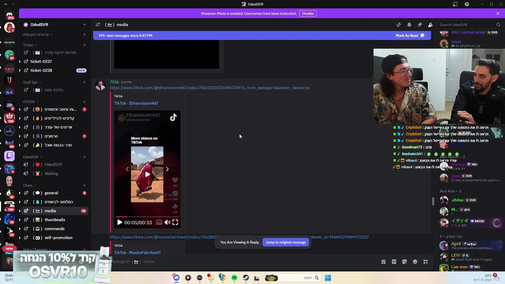Jump to original message
The height and width of the screenshot is (284, 505).
[286, 242]
